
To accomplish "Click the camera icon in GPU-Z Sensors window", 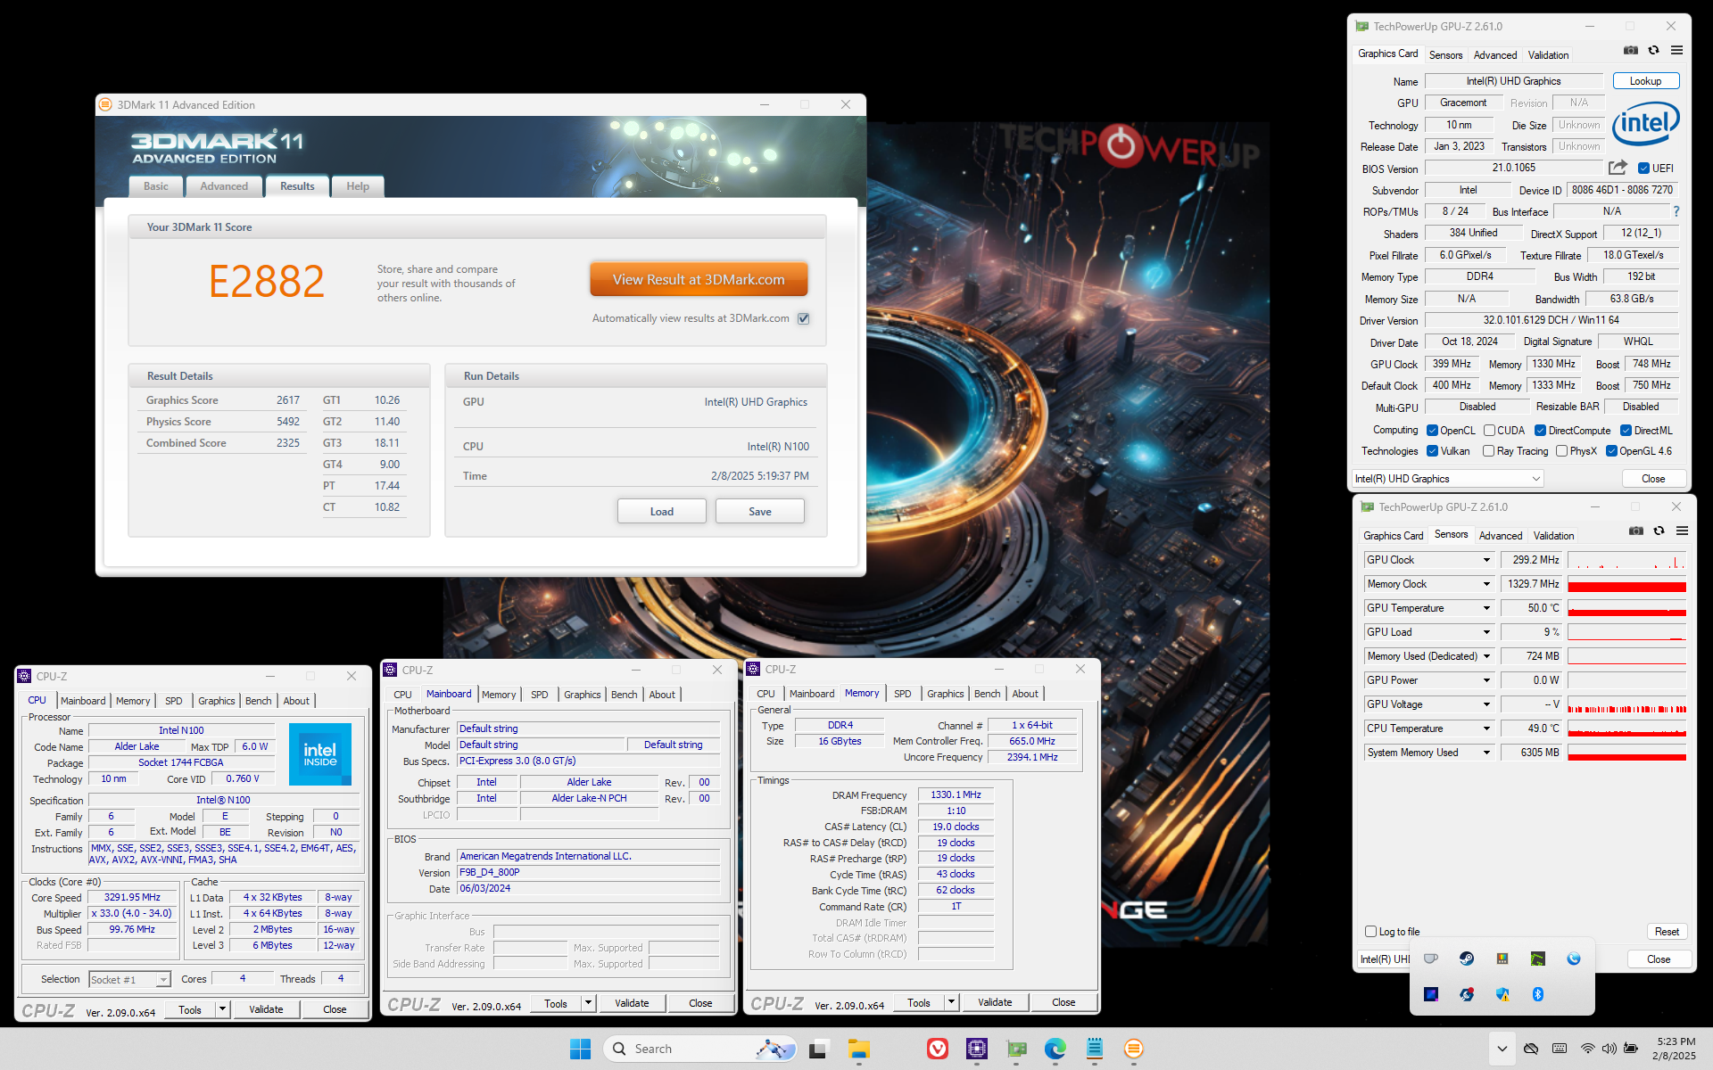I will pyautogui.click(x=1635, y=531).
